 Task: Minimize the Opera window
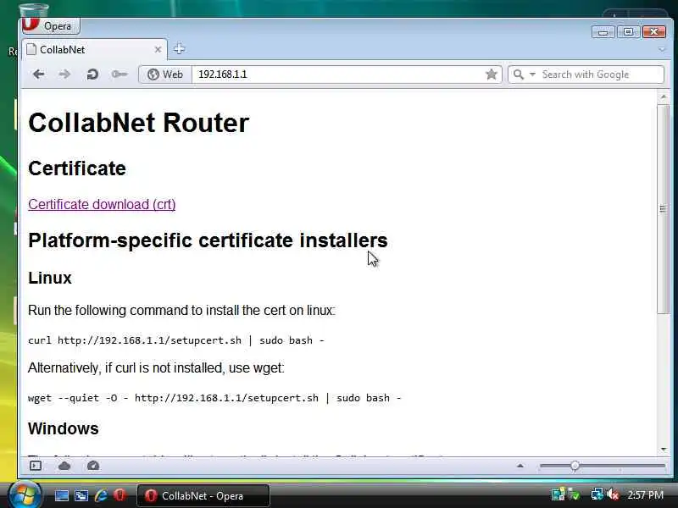tap(603, 32)
